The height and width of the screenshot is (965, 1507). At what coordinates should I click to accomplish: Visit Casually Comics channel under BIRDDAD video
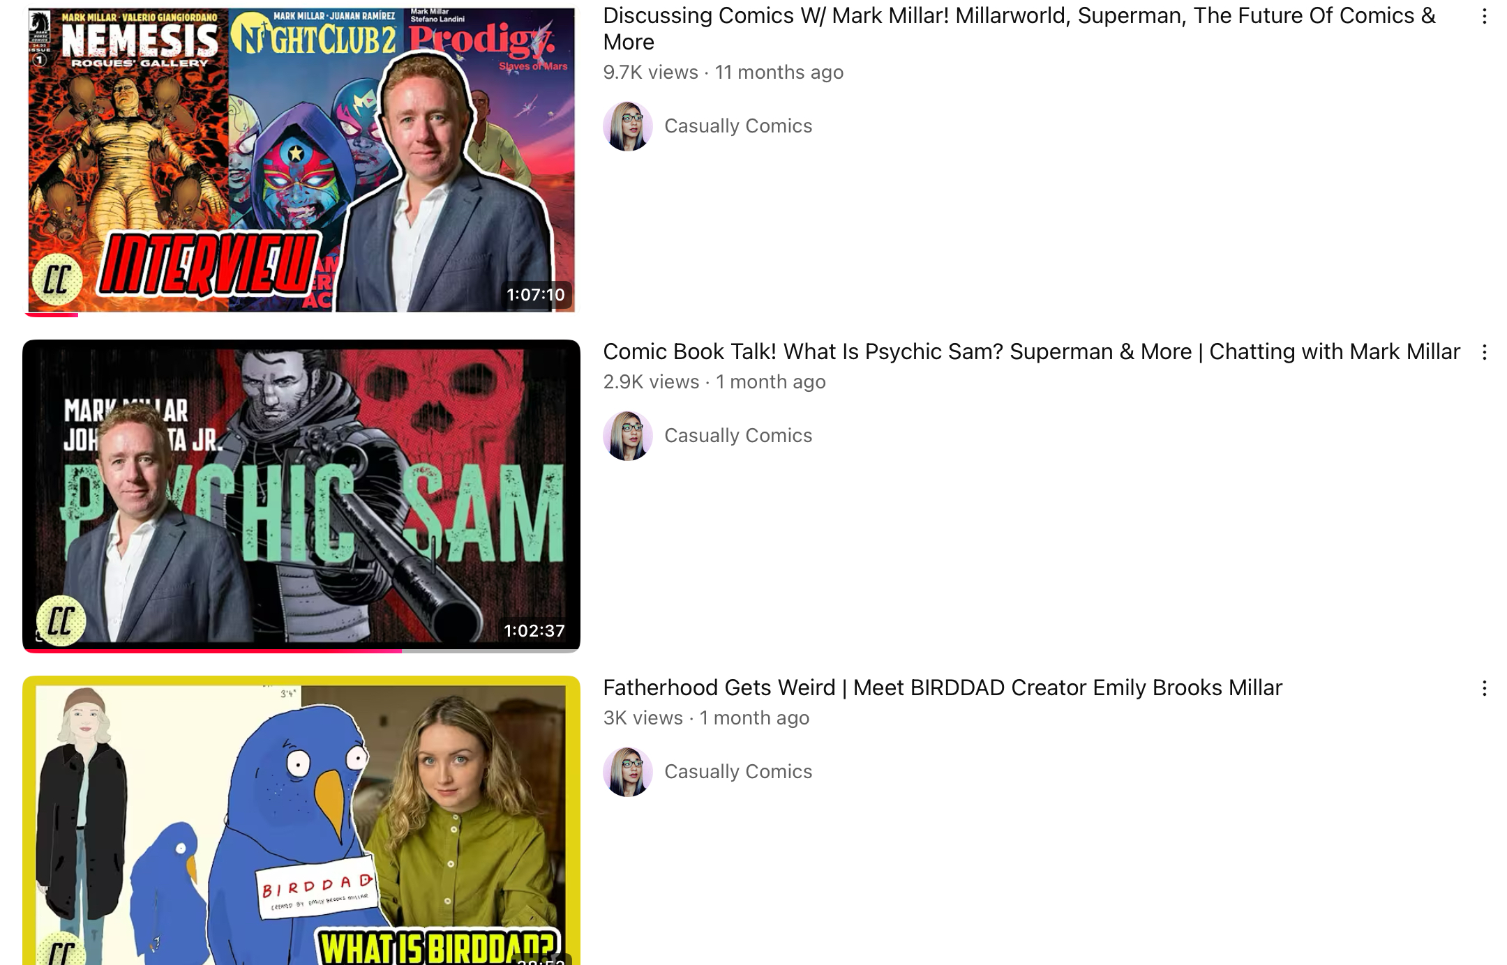[738, 772]
